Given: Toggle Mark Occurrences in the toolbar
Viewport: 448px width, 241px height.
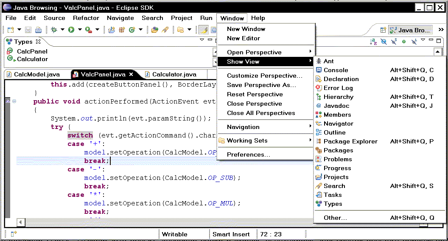Looking at the screenshot, I should click(x=204, y=30).
